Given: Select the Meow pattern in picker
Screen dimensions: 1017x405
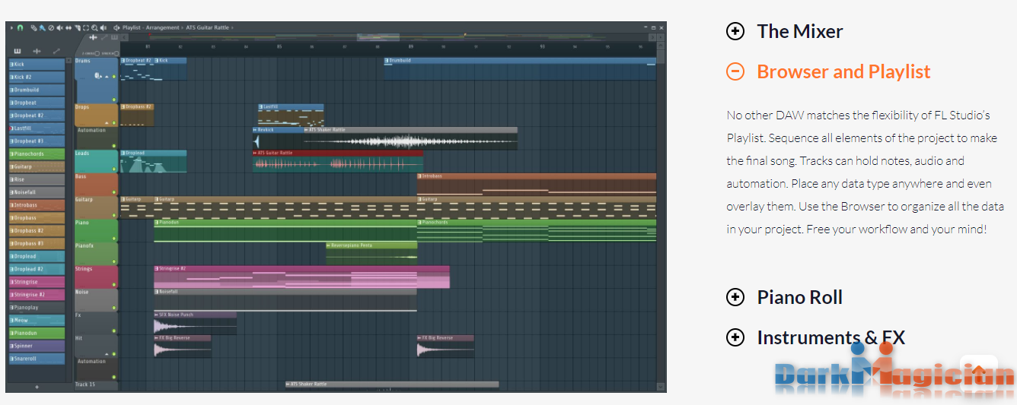Looking at the screenshot, I should [37, 321].
